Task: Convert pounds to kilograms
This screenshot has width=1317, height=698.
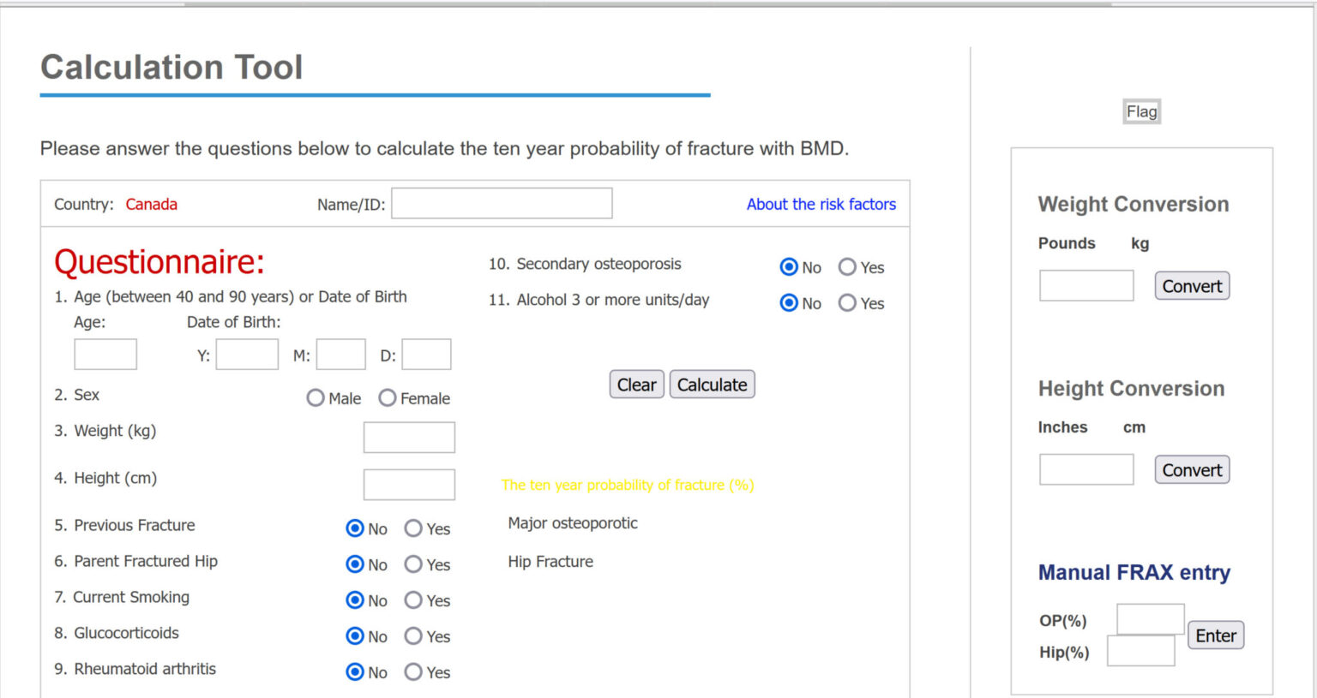Action: 1192,285
